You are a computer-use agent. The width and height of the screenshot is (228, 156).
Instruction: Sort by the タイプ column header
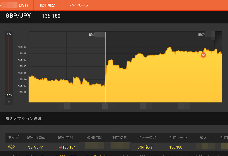point(13,137)
